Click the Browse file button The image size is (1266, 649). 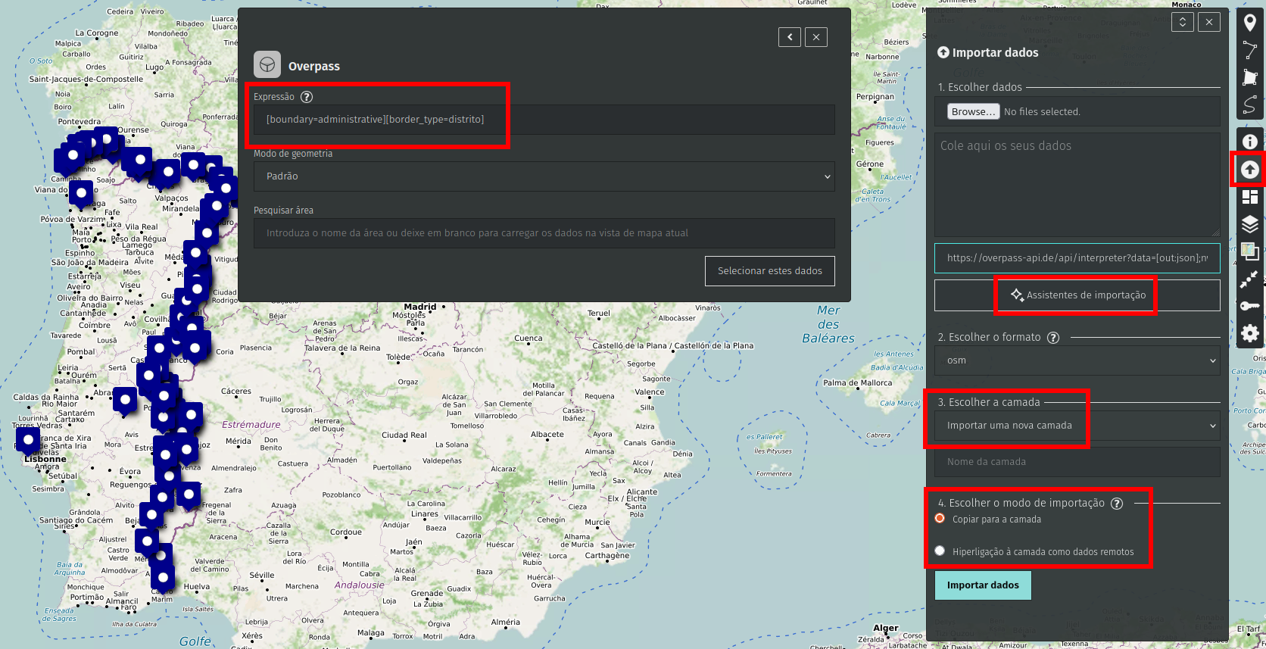pyautogui.click(x=973, y=111)
